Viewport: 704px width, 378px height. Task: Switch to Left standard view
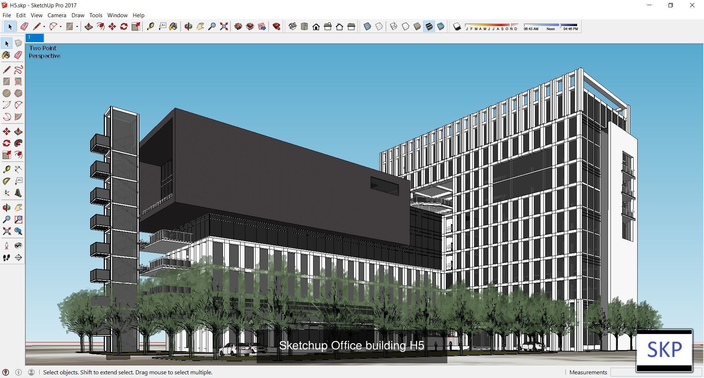coord(351,26)
